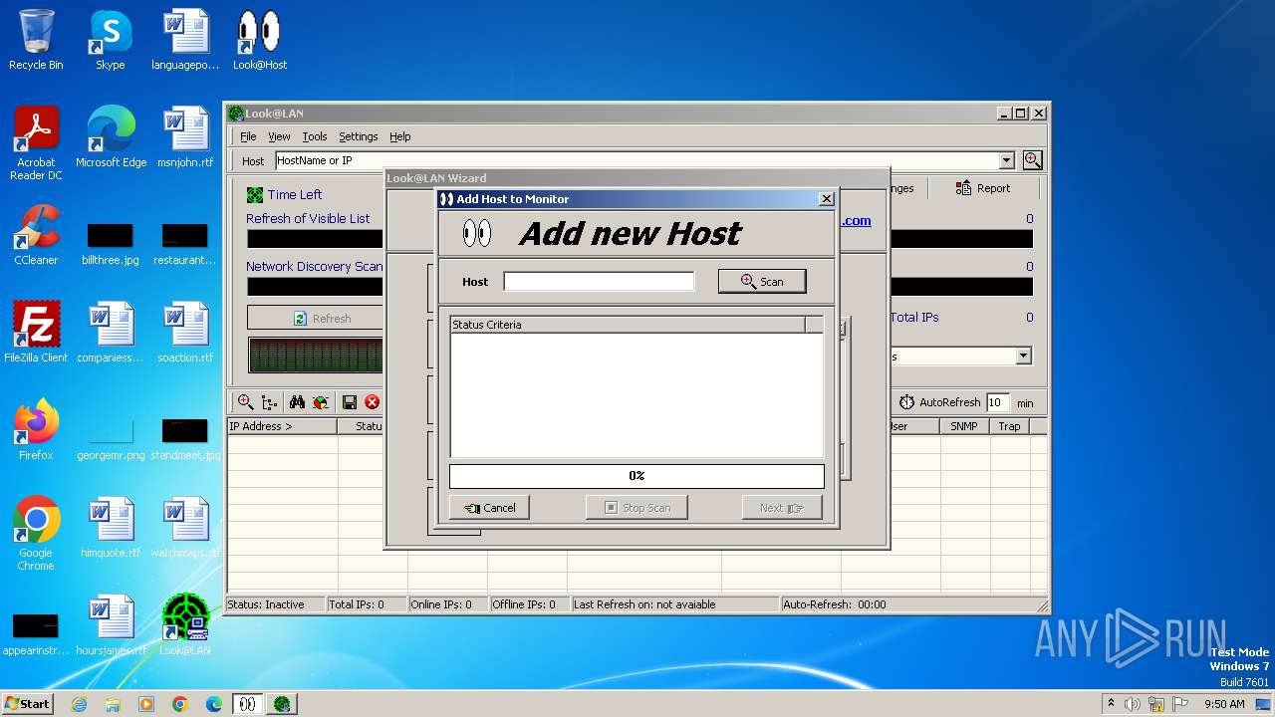Open Internet Explorer from taskbar

[79, 704]
